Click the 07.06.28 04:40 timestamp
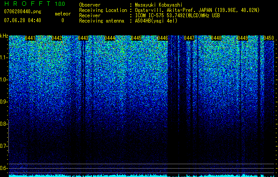The height and width of the screenshot is (177, 278). [x=23, y=20]
